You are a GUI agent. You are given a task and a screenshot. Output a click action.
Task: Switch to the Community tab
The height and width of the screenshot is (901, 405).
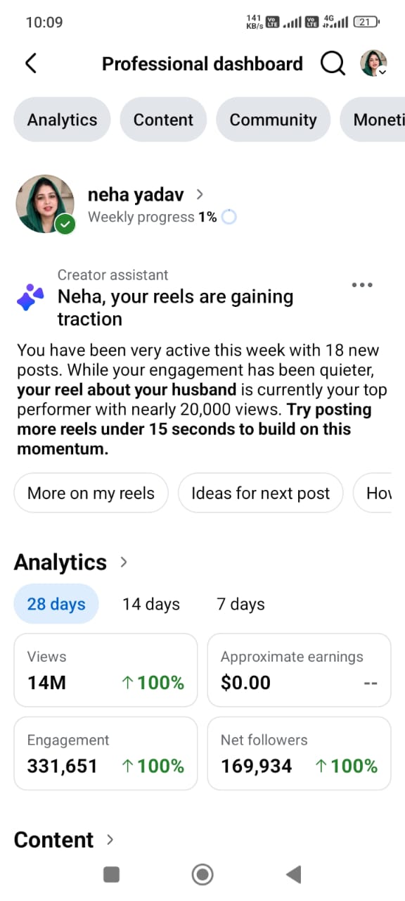coord(273,120)
